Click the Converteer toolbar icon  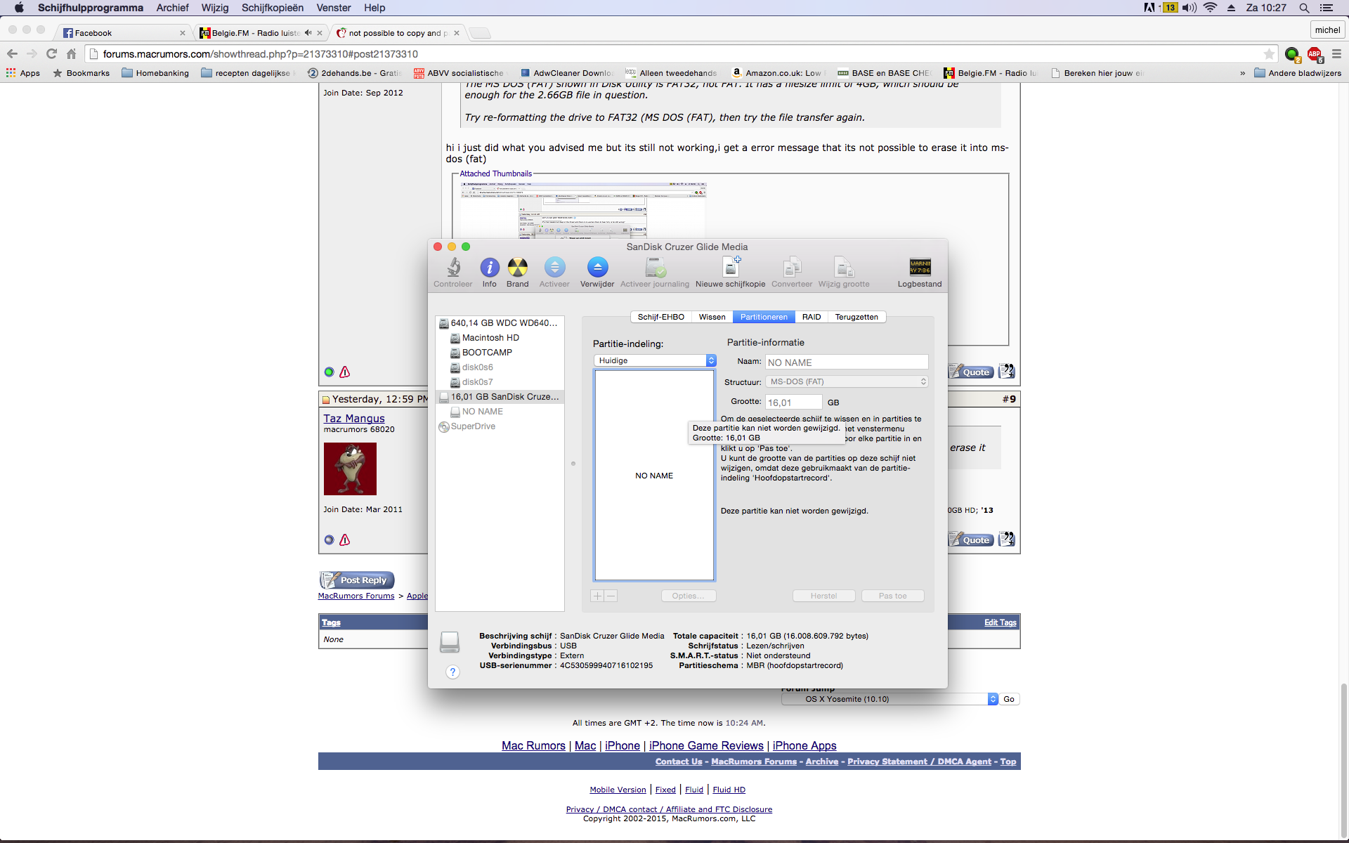792,268
